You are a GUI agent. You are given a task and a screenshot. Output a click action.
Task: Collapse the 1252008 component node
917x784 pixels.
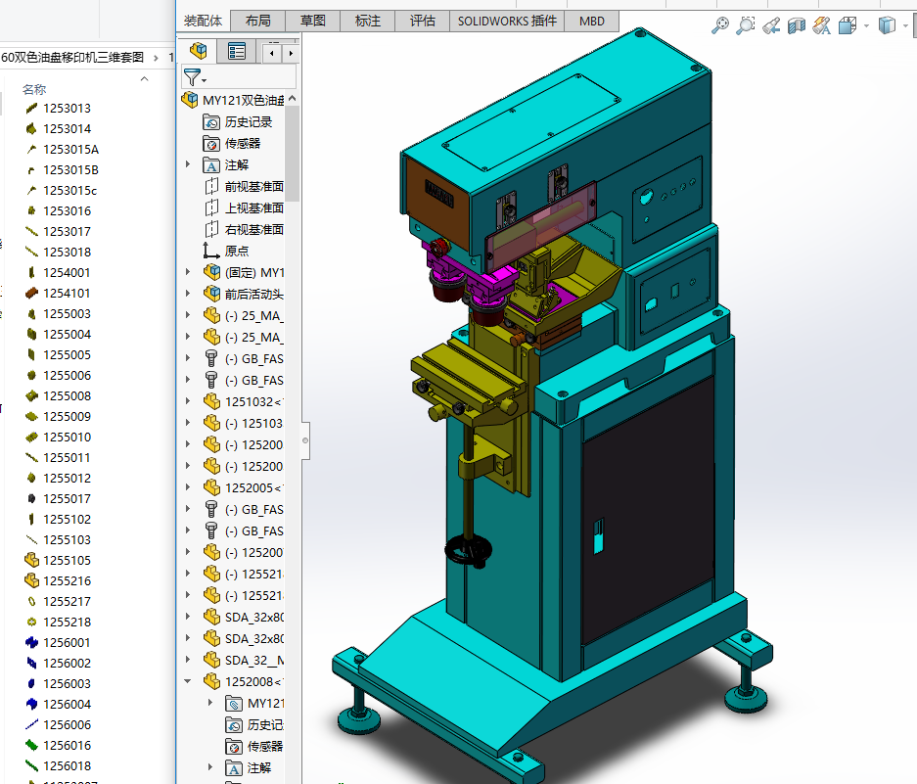188,681
